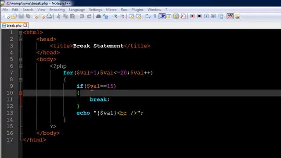Screen dimensions: 281x158
Task: Open the ? help menu
Action: pos(166,10)
